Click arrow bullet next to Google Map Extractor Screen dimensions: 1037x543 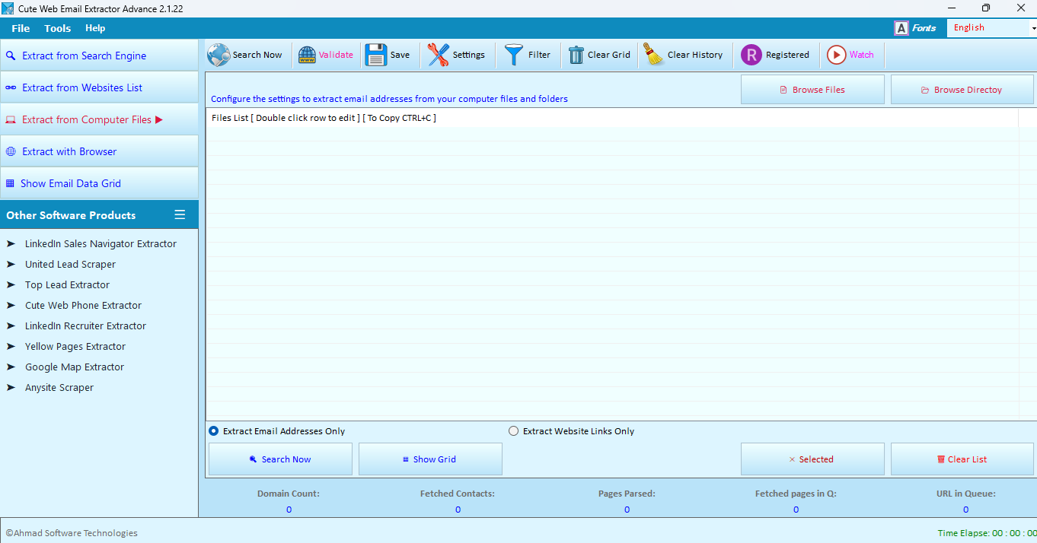coord(11,367)
